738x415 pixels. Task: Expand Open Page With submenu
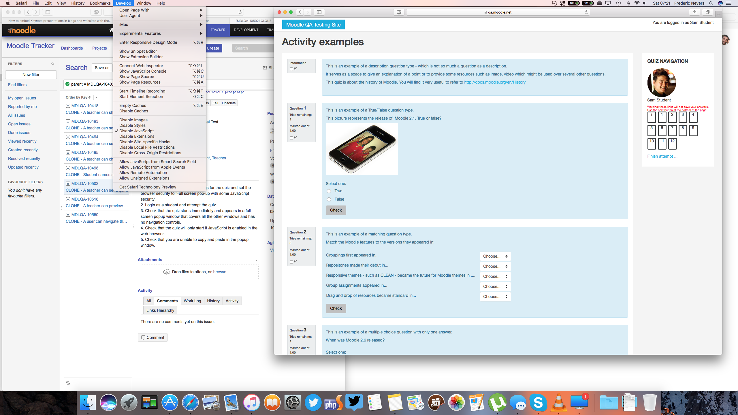click(x=160, y=10)
